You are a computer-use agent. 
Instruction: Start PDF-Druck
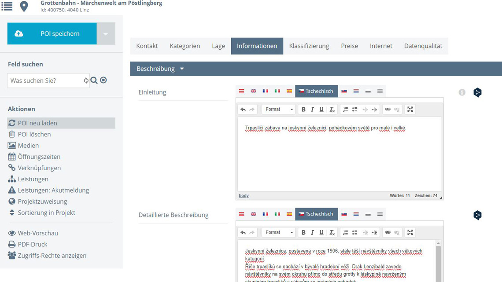tap(28, 244)
